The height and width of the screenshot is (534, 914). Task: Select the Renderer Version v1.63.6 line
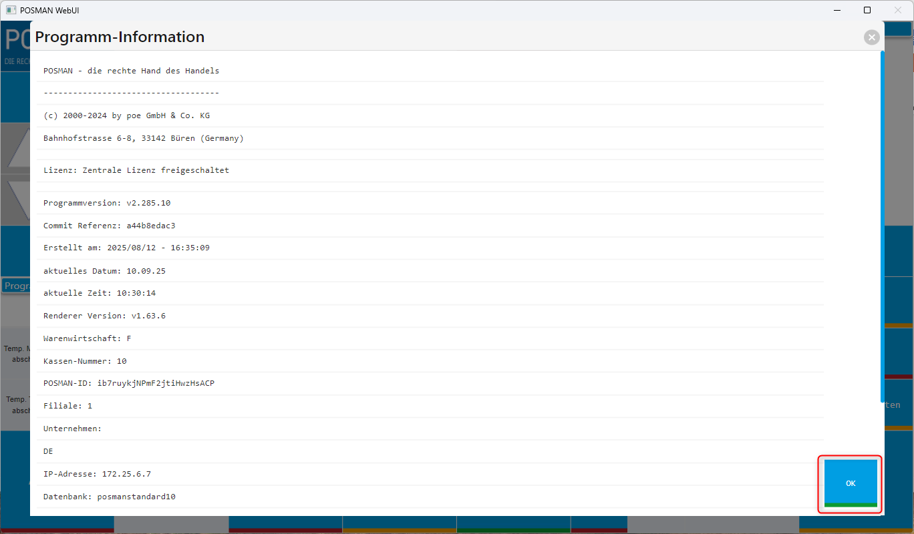coord(104,316)
